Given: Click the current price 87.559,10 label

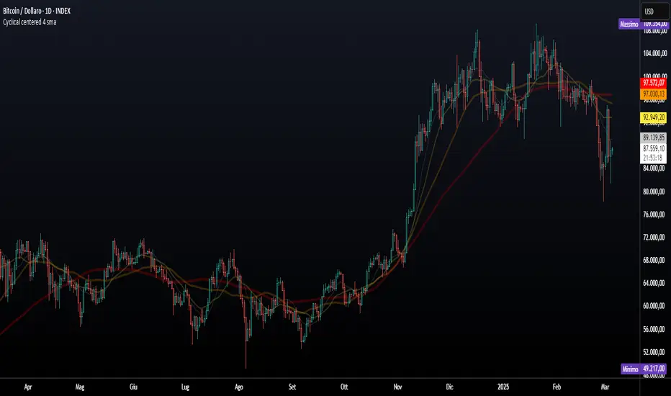Looking at the screenshot, I should click(x=654, y=148).
